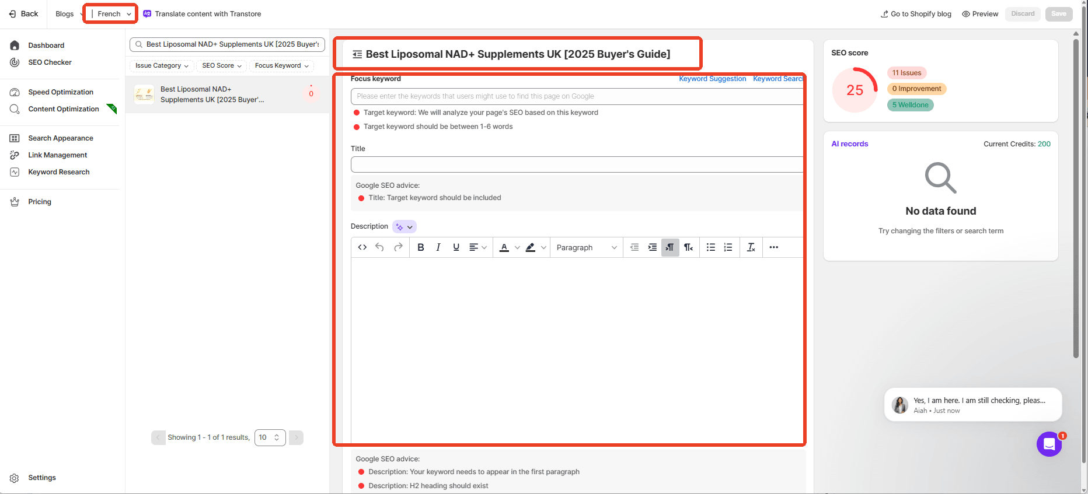Screen dimensions: 1088x494
Task: Show more editor toolbar options
Action: click(773, 247)
